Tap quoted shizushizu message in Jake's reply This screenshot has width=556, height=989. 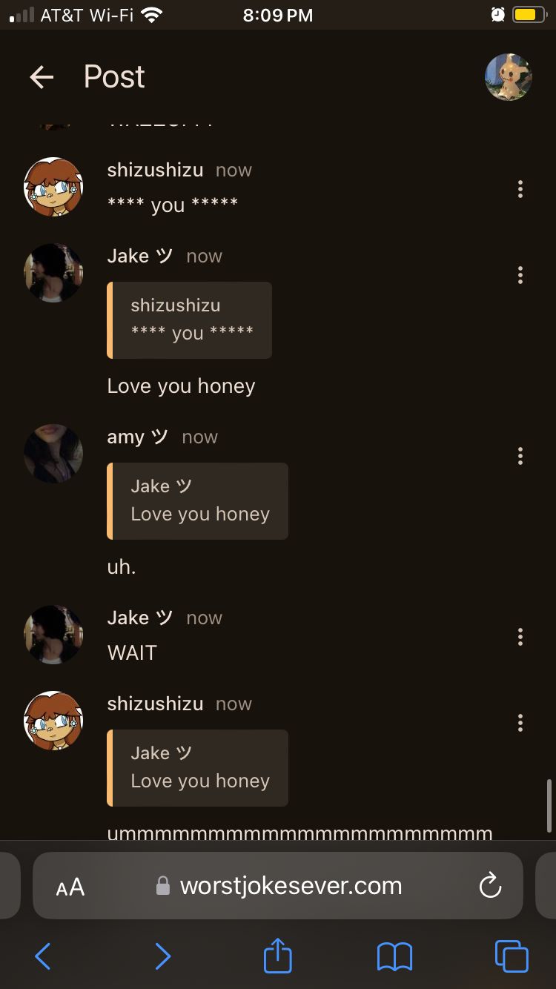pos(190,320)
